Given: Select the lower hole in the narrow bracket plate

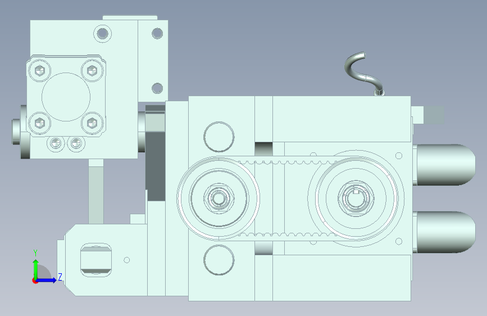Looking at the screenshot, I should (x=157, y=88).
